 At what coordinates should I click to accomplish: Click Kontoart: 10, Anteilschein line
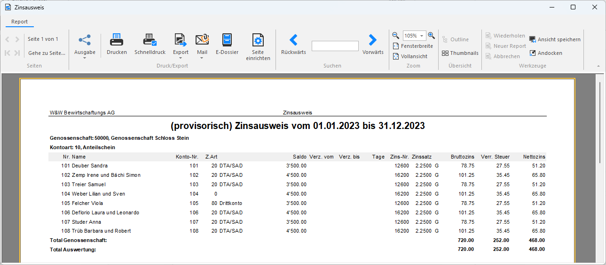coord(82,147)
